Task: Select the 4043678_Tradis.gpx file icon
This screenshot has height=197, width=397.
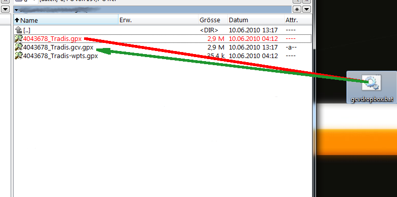Action: click(x=19, y=38)
